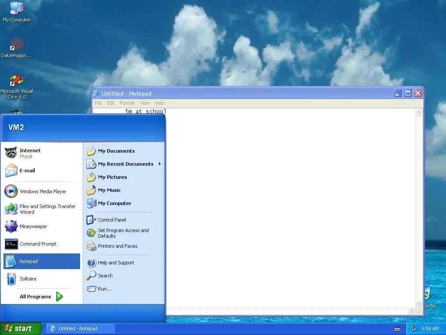This screenshot has width=446, height=335.
Task: Launch Windows Media Player icon
Action: 11,191
